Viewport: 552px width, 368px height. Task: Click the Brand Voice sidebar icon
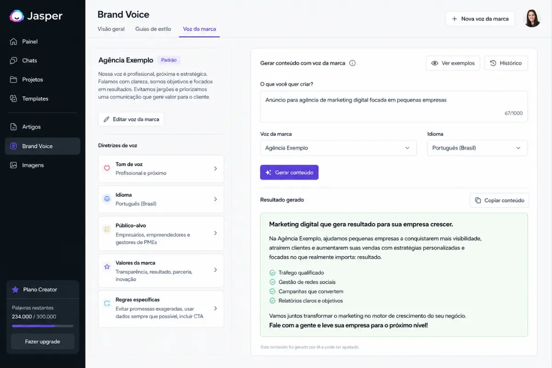(13, 146)
